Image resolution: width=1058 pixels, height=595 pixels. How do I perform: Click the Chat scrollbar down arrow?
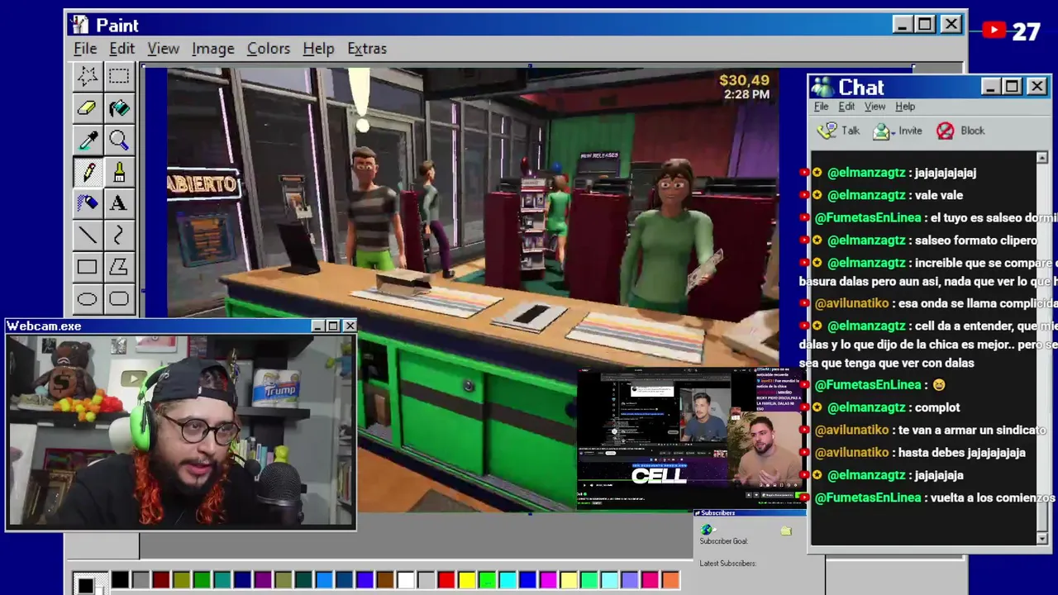tap(1041, 538)
